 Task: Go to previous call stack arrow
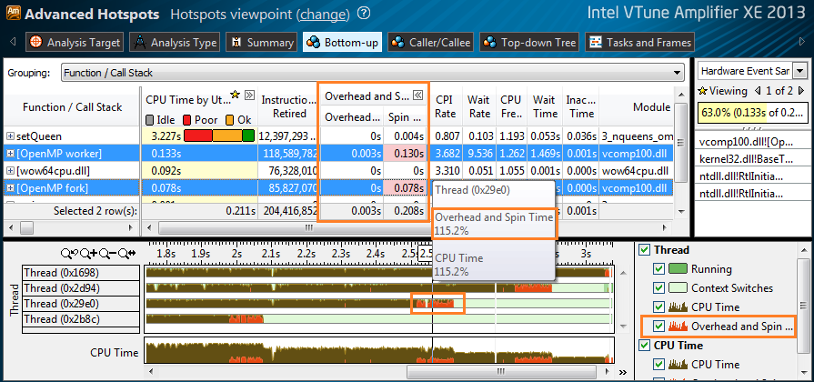click(759, 91)
